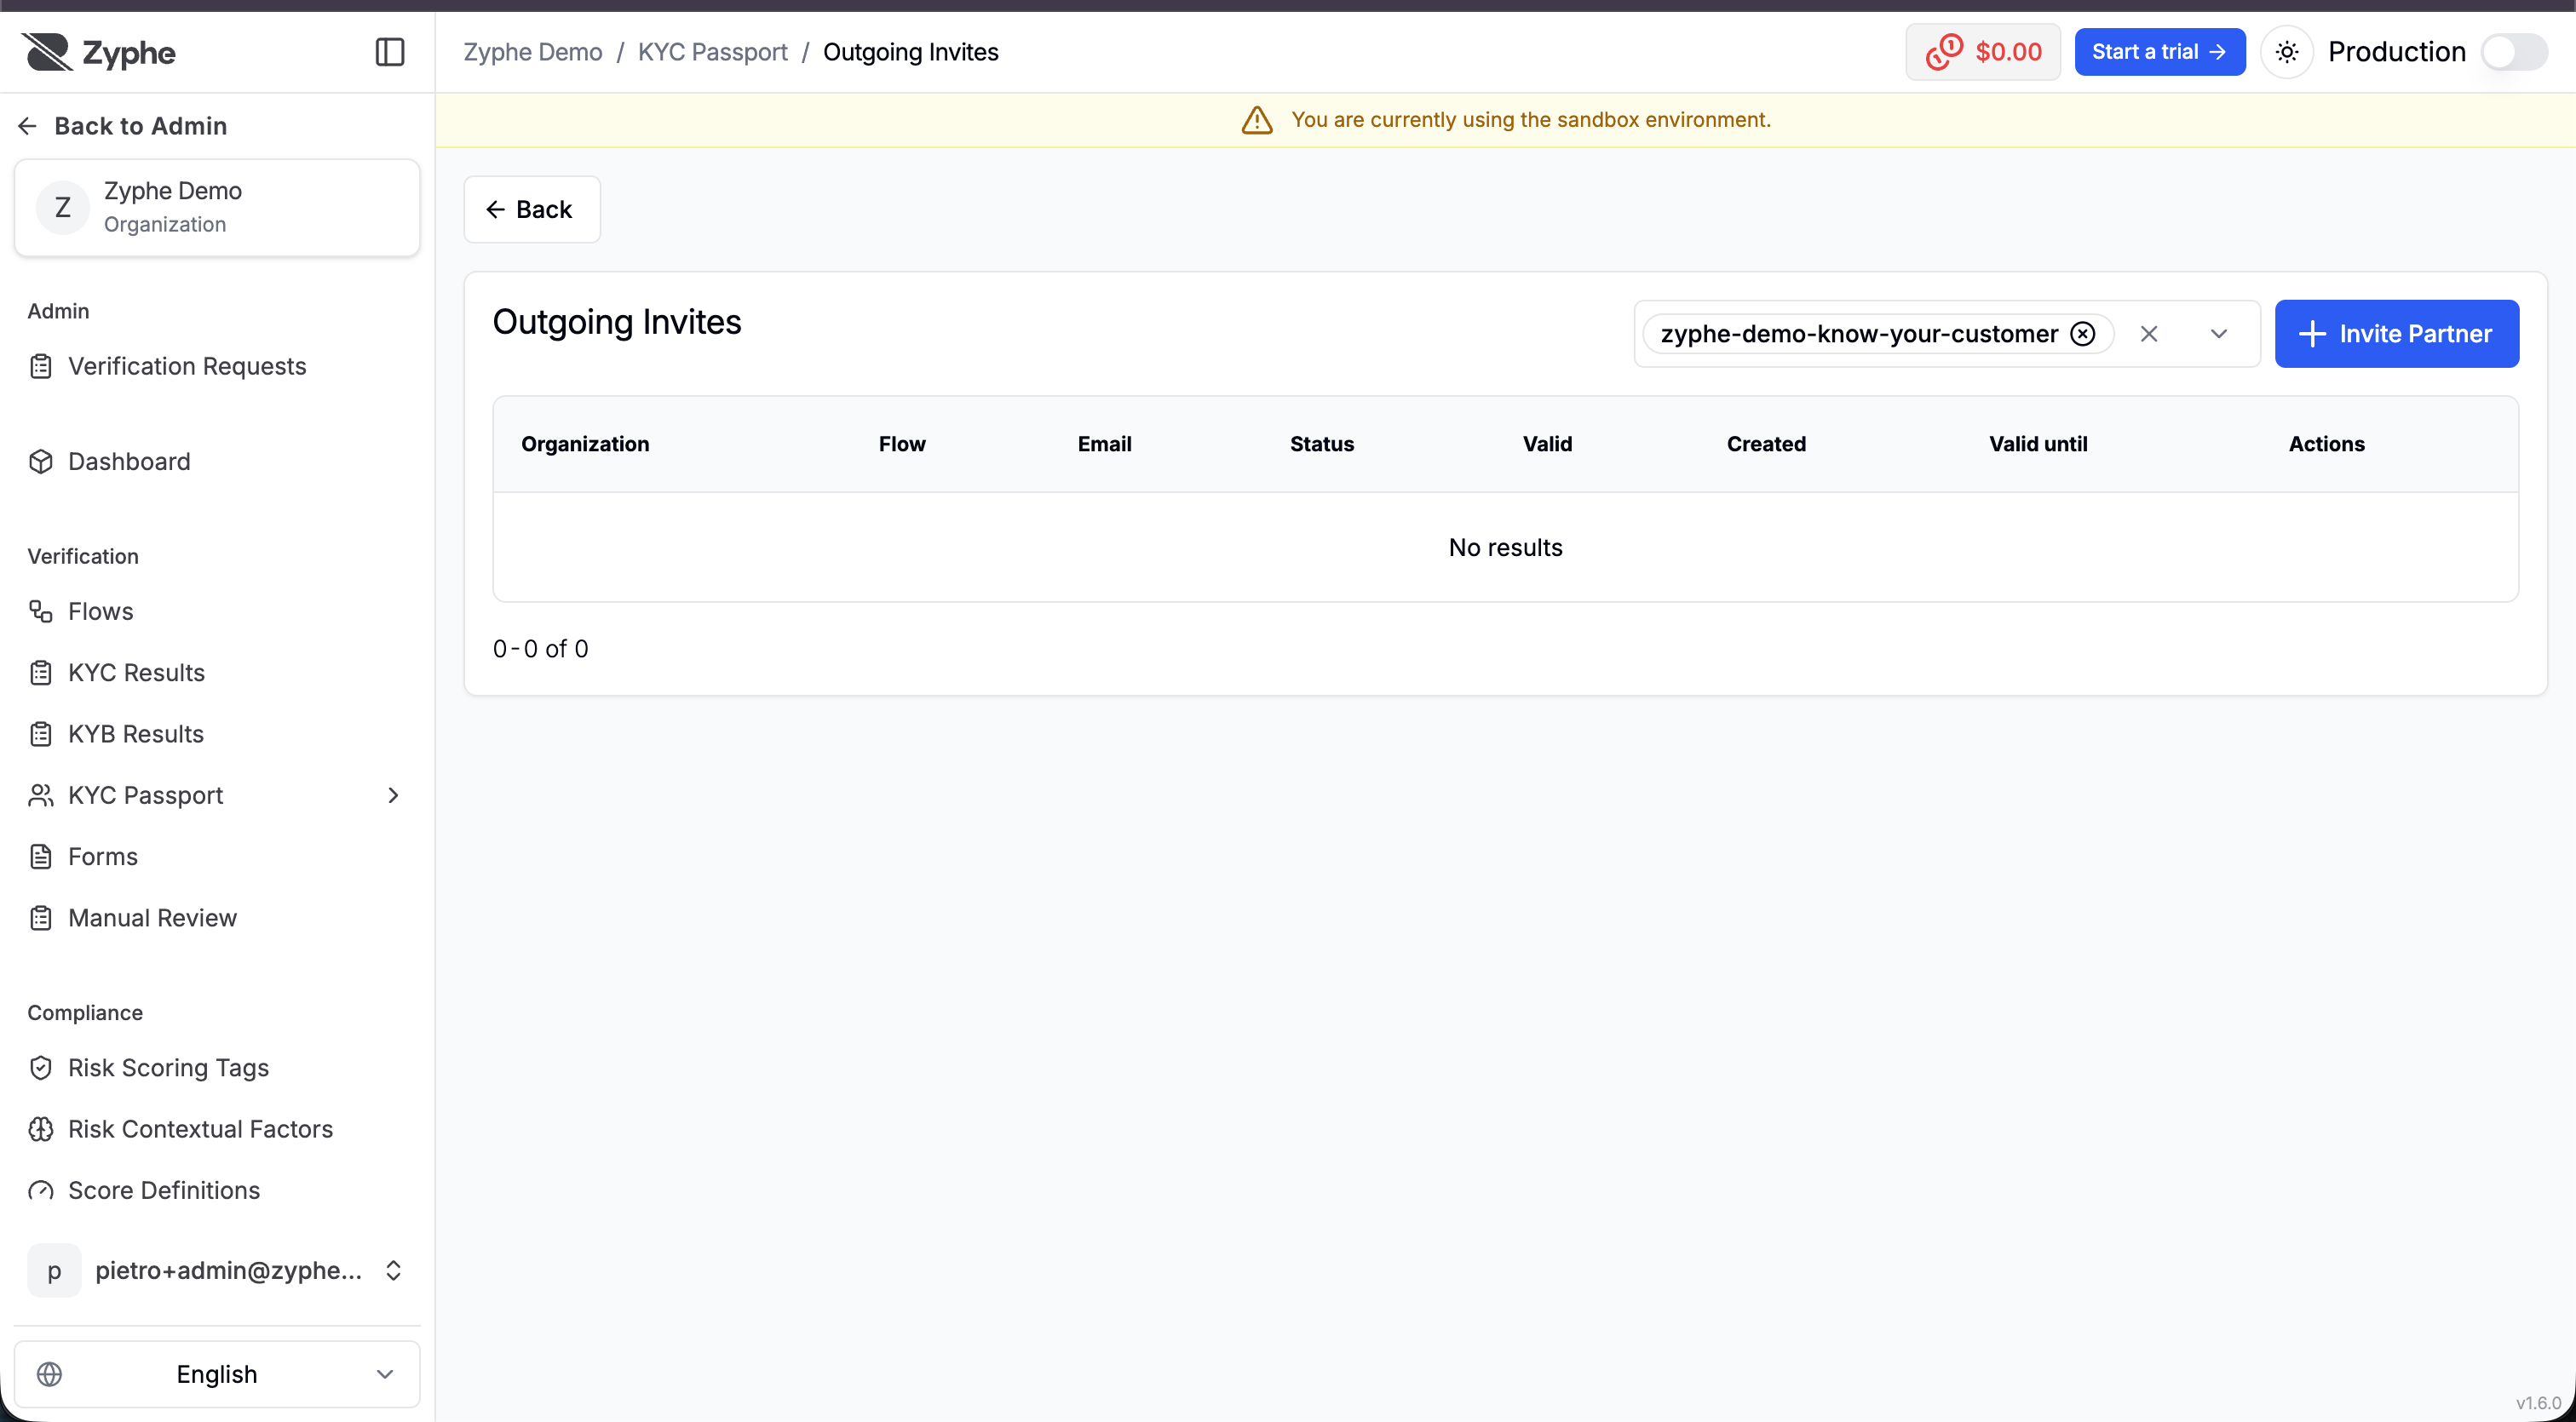Screen dimensions: 2576x1422
Task: Collapse the sidebar panel icon
Action: click(x=390, y=52)
